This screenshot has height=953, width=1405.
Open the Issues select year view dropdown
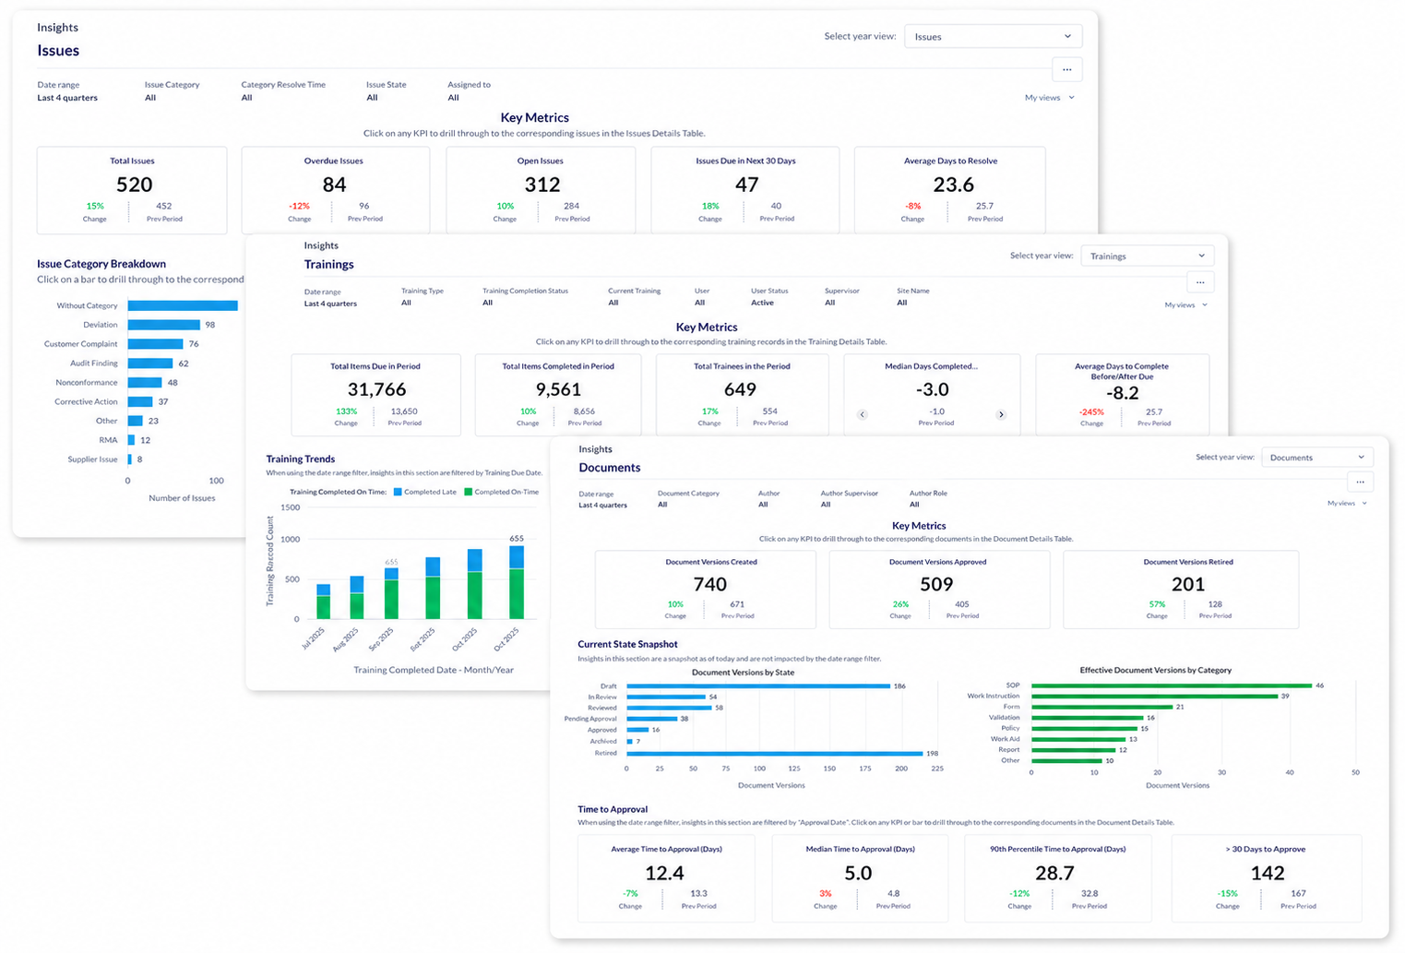pos(993,37)
